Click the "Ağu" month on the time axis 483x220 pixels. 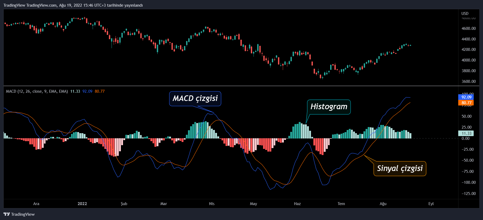pos(383,204)
